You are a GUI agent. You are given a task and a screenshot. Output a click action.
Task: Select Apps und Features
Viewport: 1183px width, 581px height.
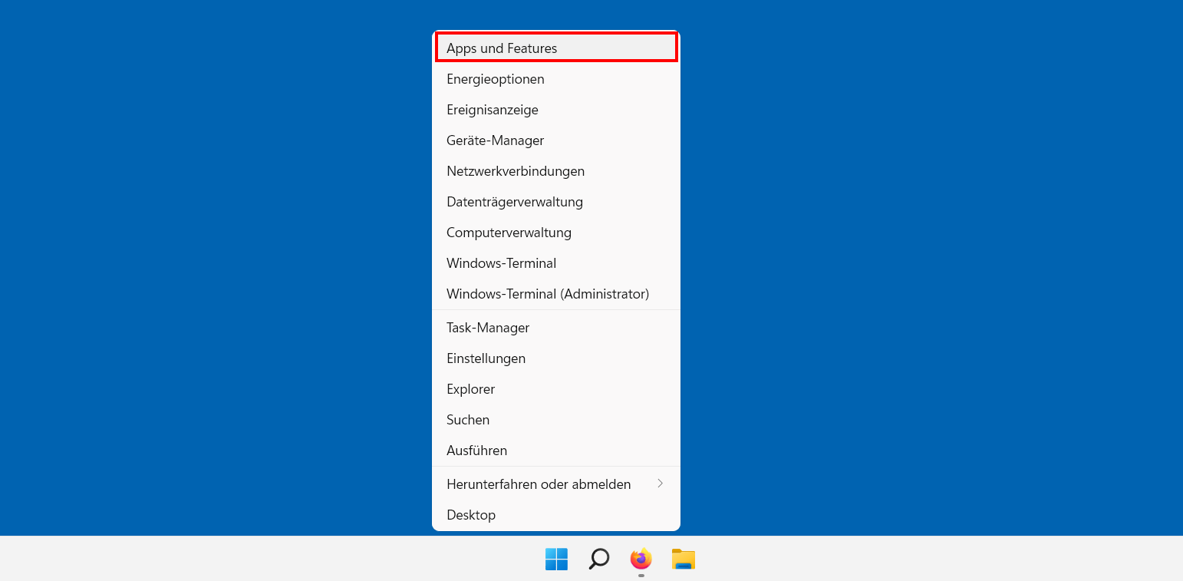(x=556, y=48)
